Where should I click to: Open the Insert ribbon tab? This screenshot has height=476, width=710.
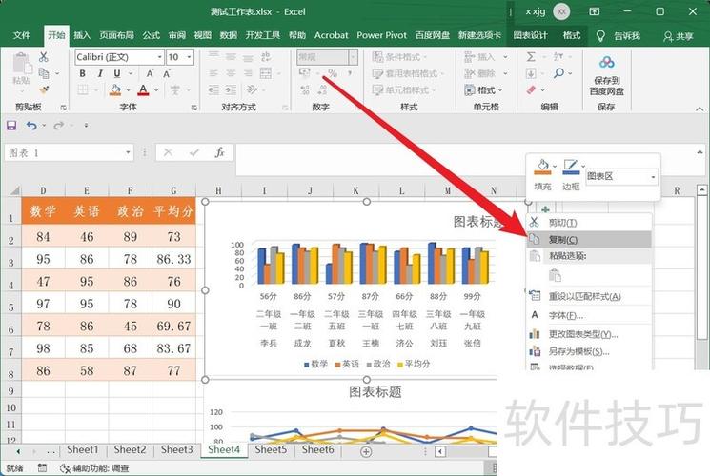[82, 35]
